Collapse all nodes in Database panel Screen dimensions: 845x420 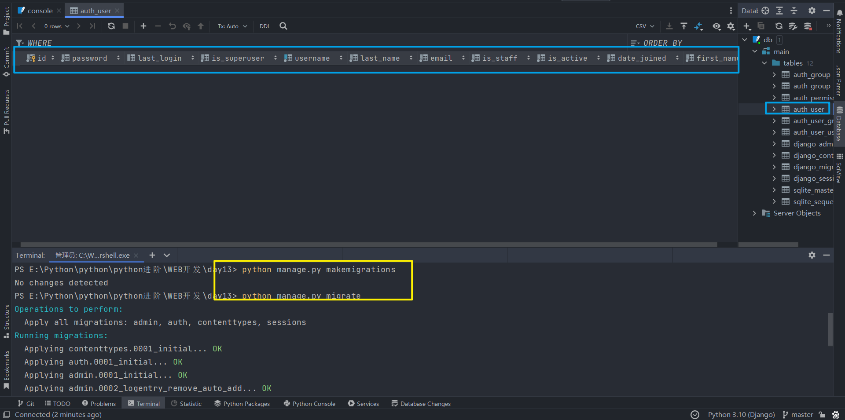(x=794, y=11)
